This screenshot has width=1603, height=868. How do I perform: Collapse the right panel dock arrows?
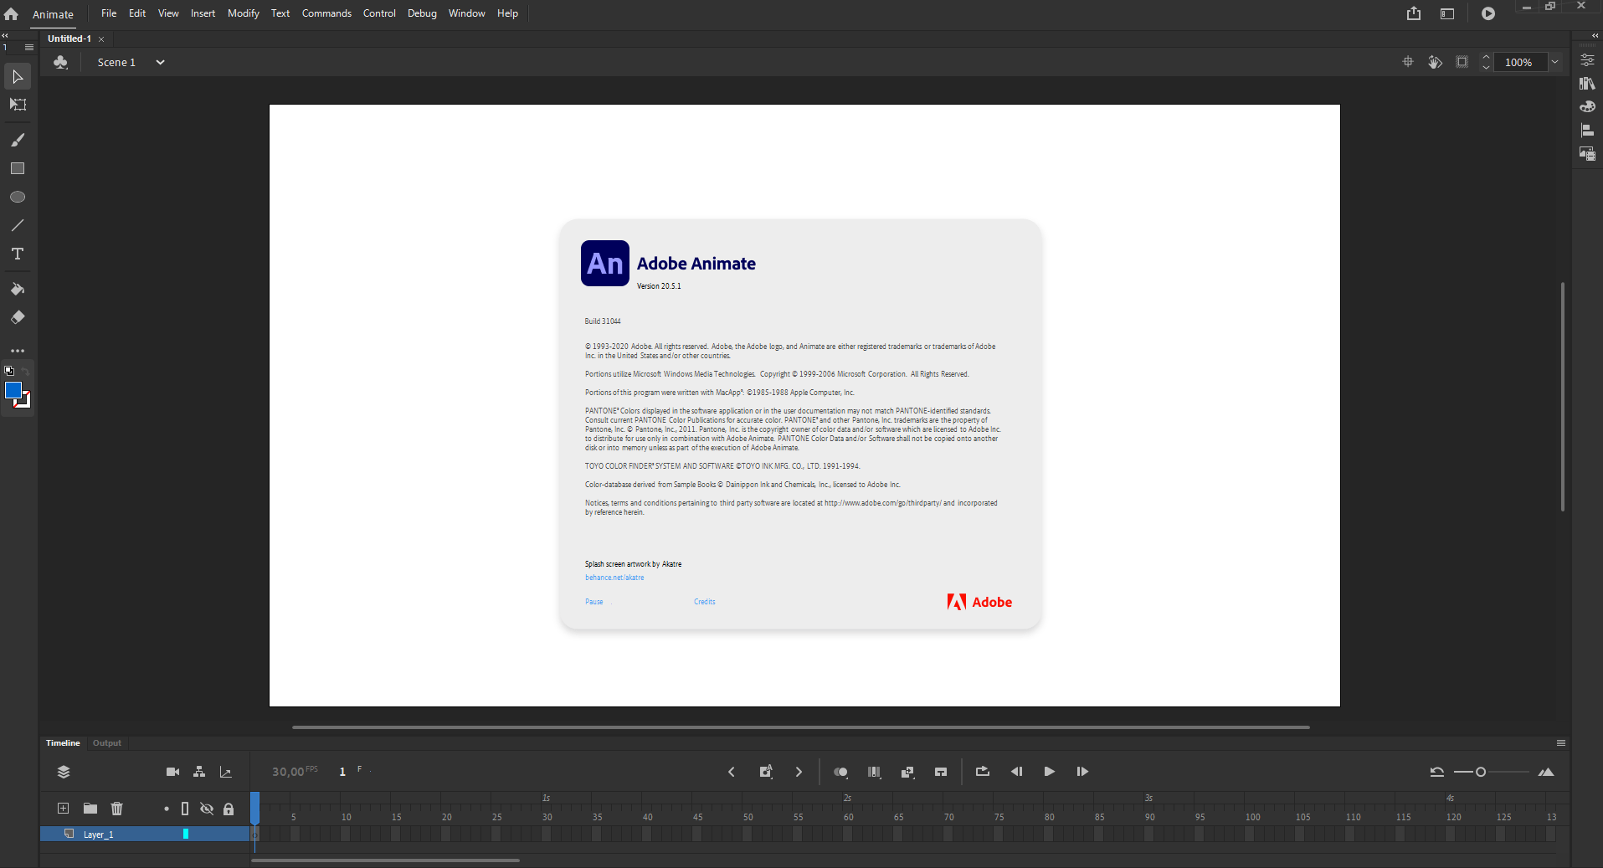click(x=1595, y=36)
